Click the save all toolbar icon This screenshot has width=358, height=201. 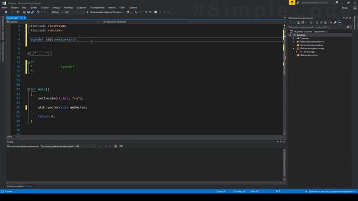click(x=32, y=12)
